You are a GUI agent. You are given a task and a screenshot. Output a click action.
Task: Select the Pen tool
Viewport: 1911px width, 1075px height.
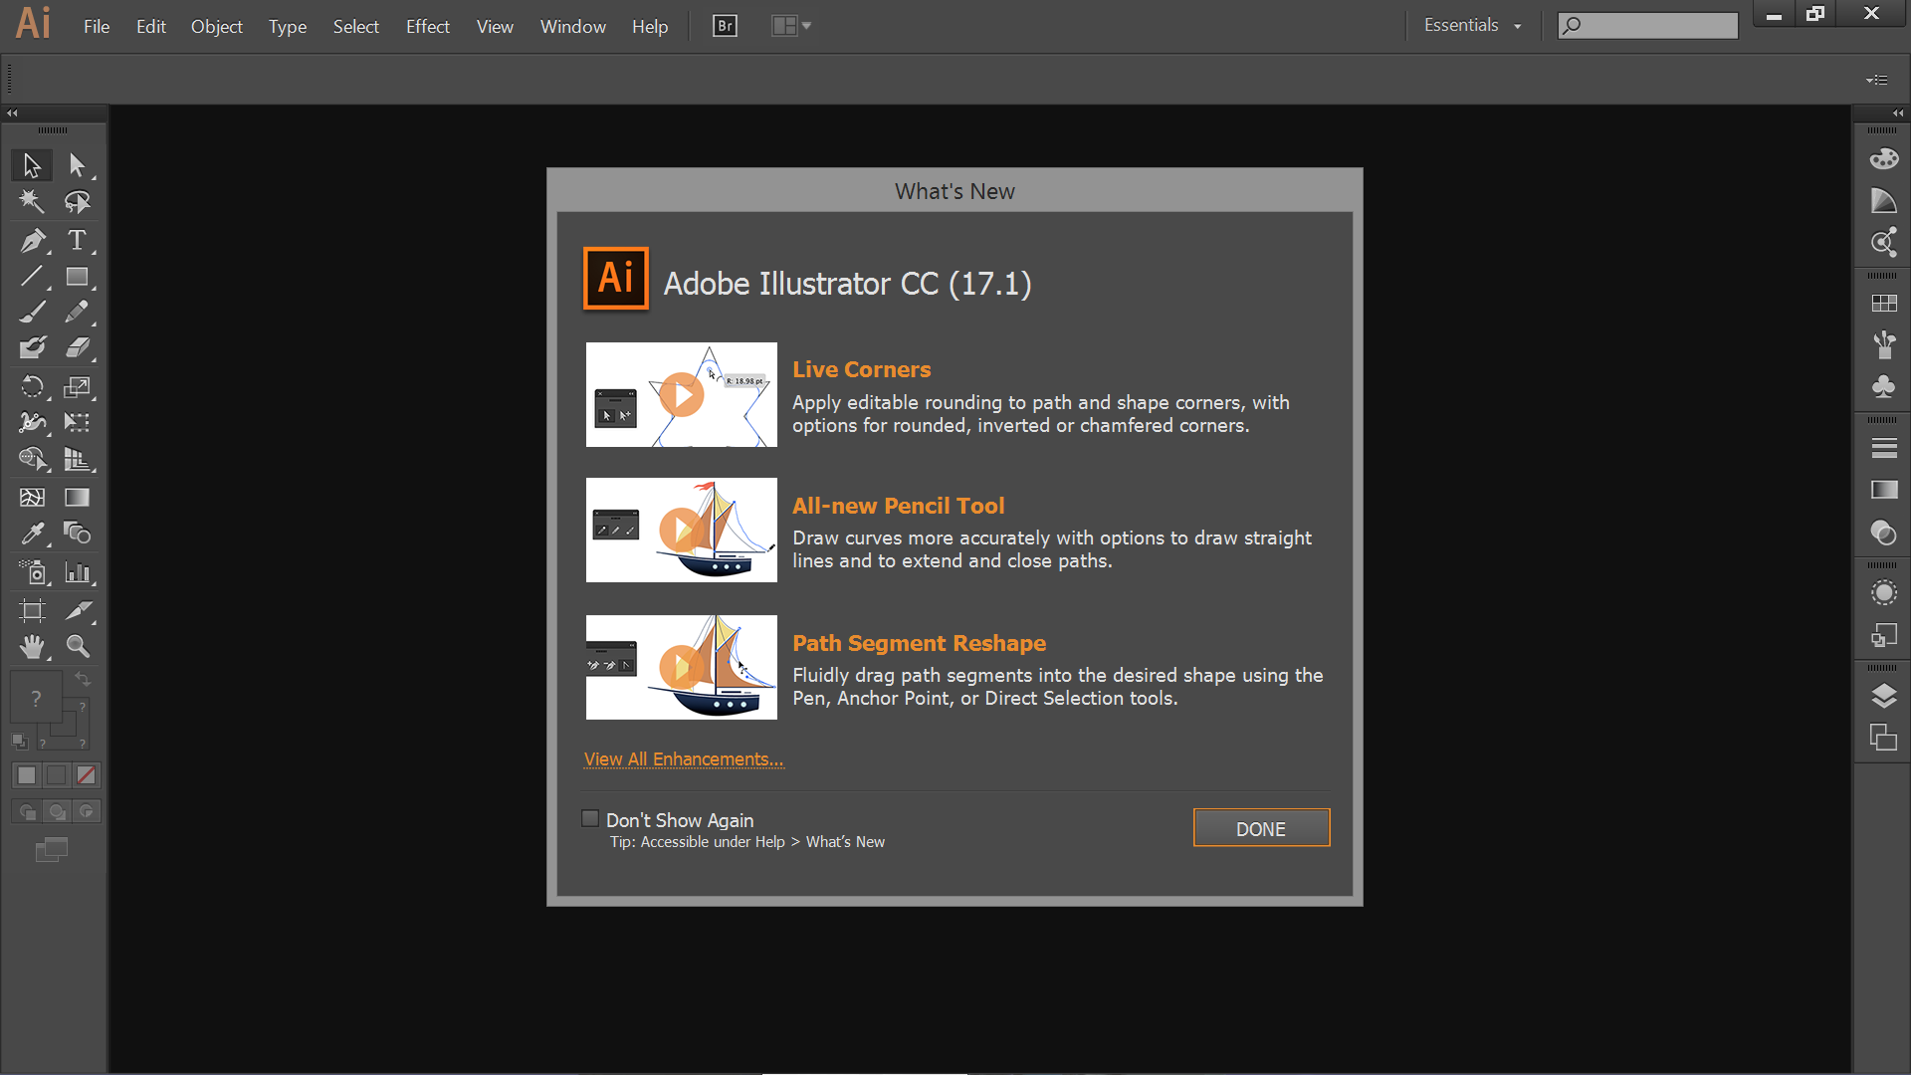pyautogui.click(x=32, y=240)
